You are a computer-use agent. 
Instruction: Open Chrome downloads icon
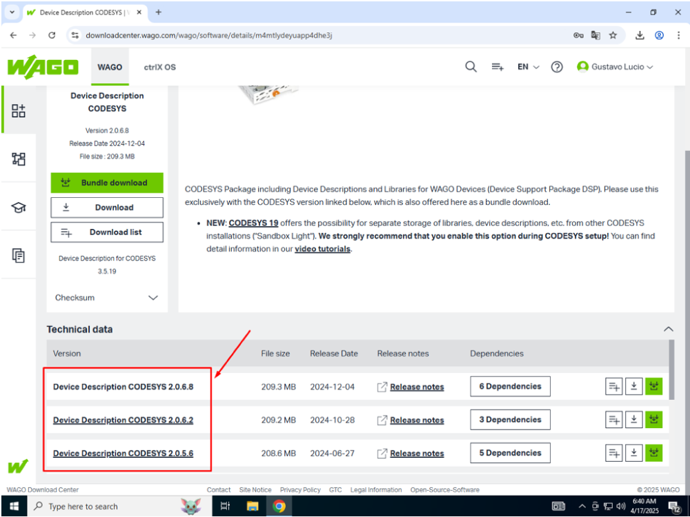(x=640, y=35)
